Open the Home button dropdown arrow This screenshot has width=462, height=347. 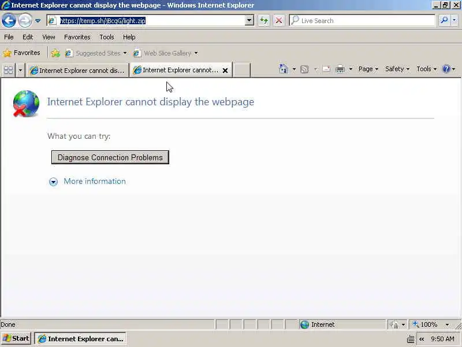click(x=294, y=69)
